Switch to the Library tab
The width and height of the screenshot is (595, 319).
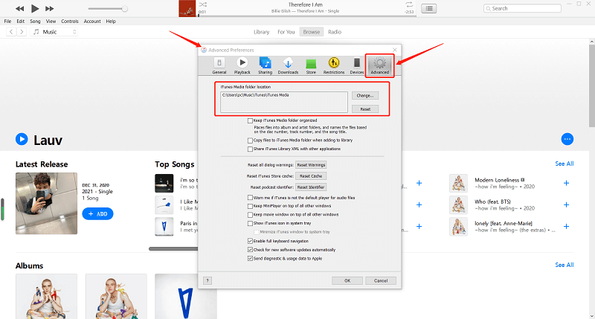tap(262, 32)
